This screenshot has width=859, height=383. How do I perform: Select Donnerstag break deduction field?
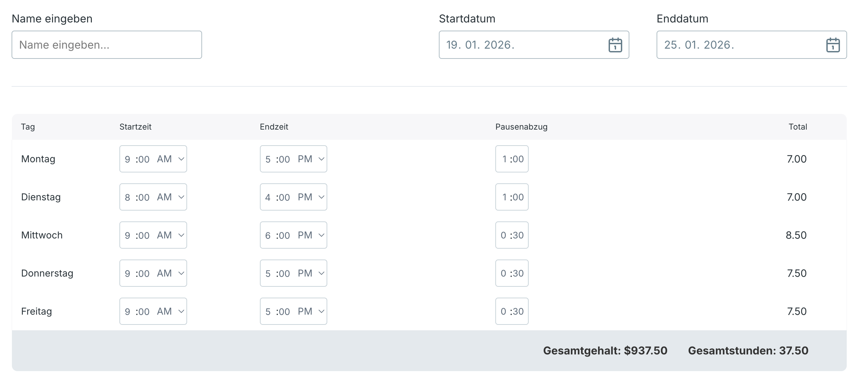pyautogui.click(x=512, y=273)
